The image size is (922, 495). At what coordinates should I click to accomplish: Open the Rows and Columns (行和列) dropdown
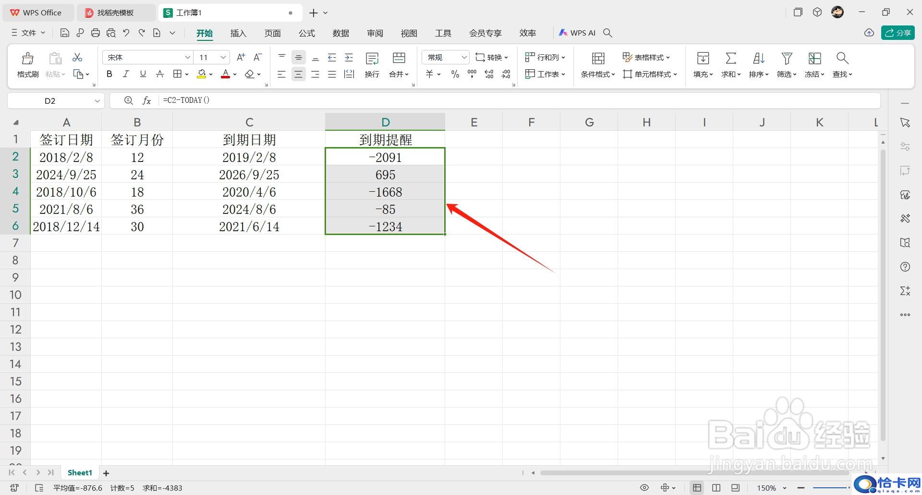pyautogui.click(x=545, y=57)
